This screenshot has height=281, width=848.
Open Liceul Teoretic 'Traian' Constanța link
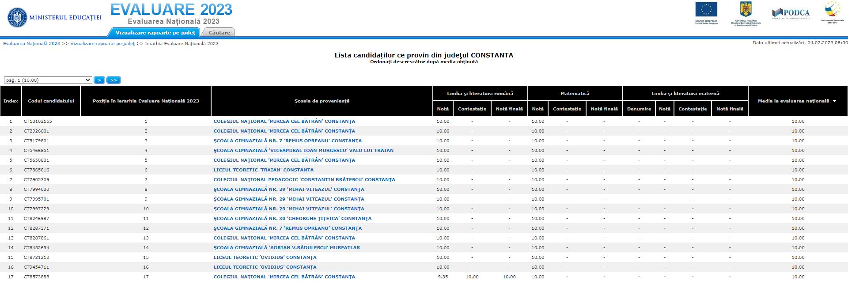[263, 170]
